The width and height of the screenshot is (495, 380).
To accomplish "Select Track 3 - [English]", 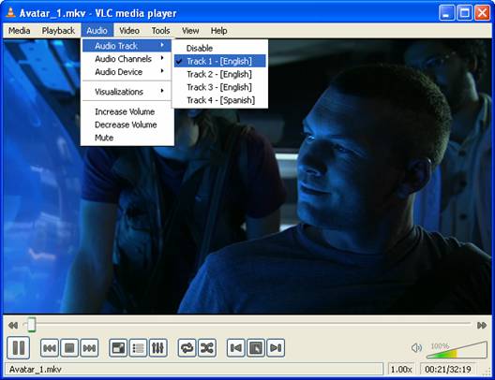I will coord(220,87).
